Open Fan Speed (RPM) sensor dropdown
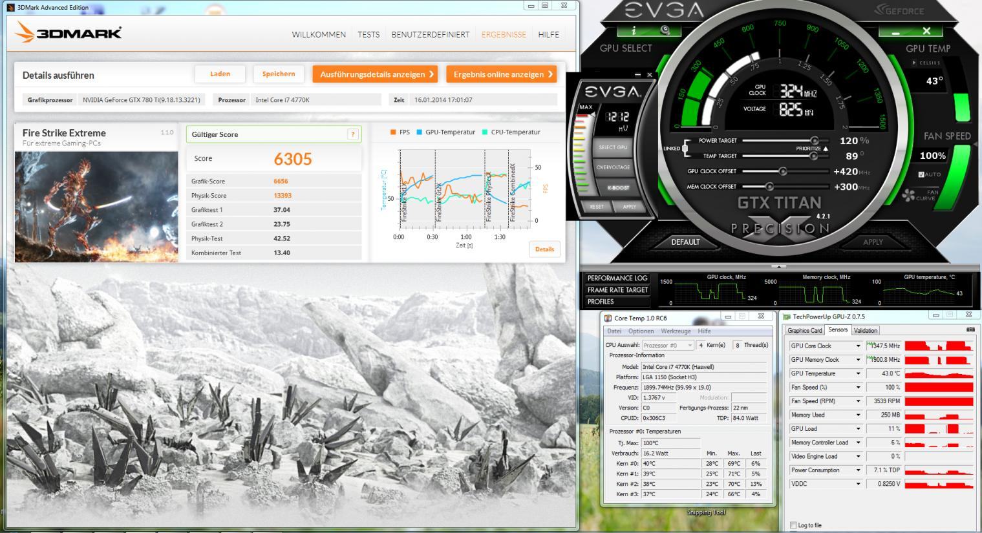 (858, 401)
